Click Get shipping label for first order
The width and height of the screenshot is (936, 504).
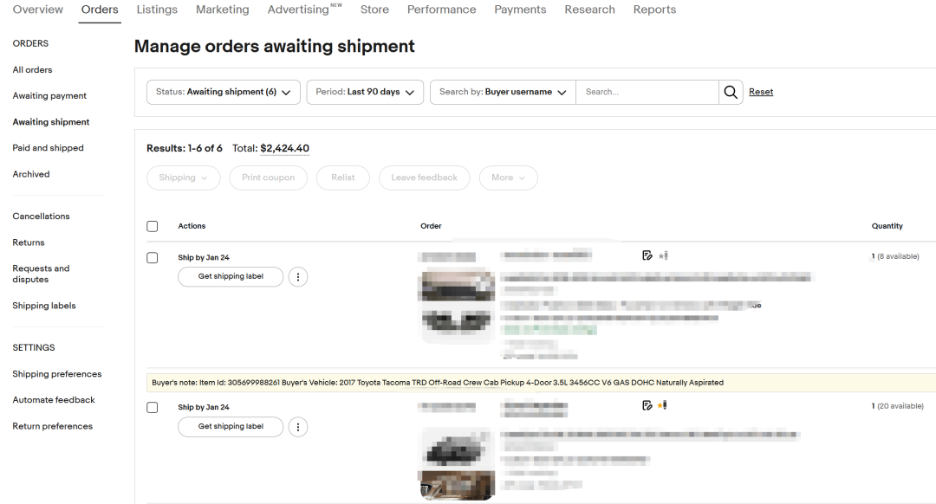tap(231, 277)
